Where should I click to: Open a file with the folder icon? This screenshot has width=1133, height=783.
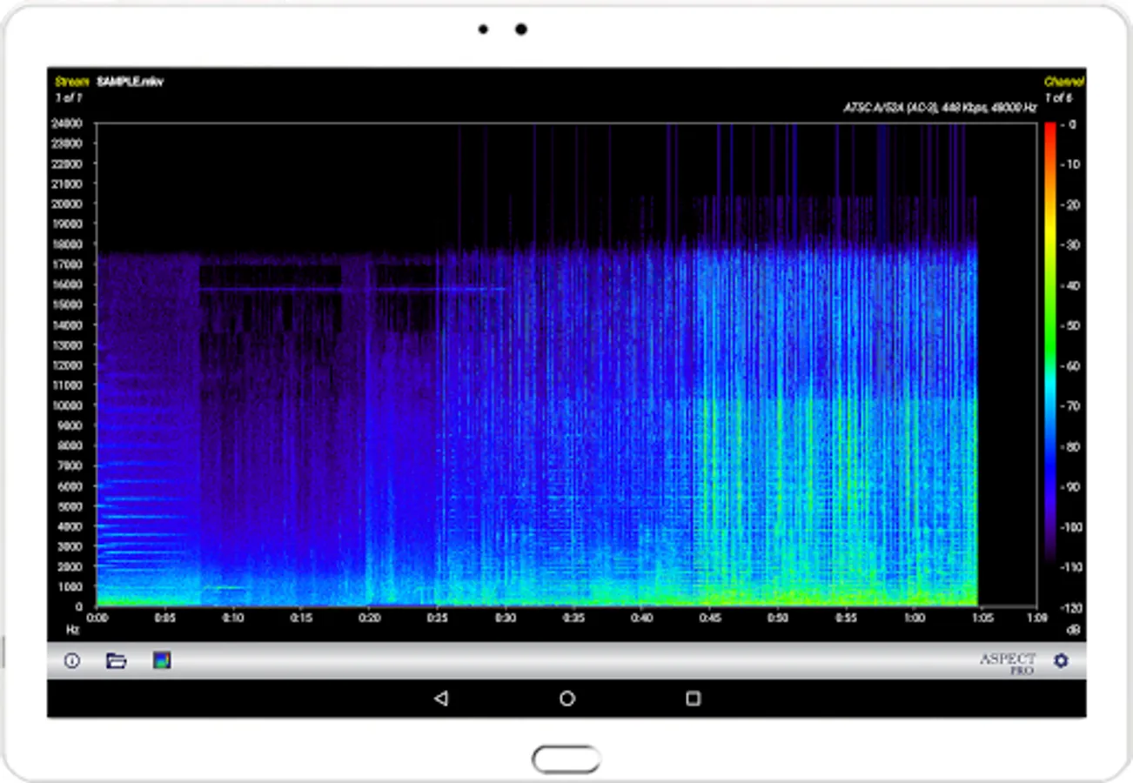click(x=116, y=661)
